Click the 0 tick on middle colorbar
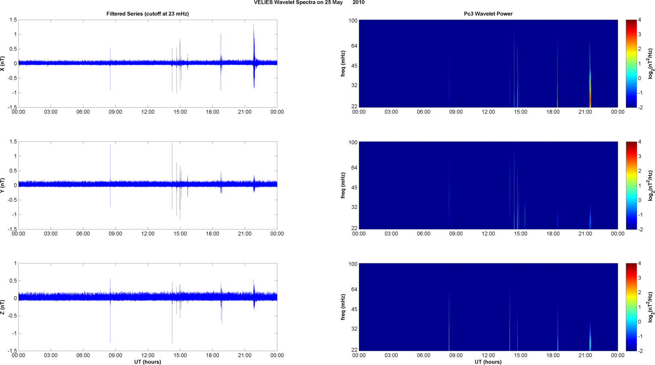The image size is (655, 365). (640, 200)
